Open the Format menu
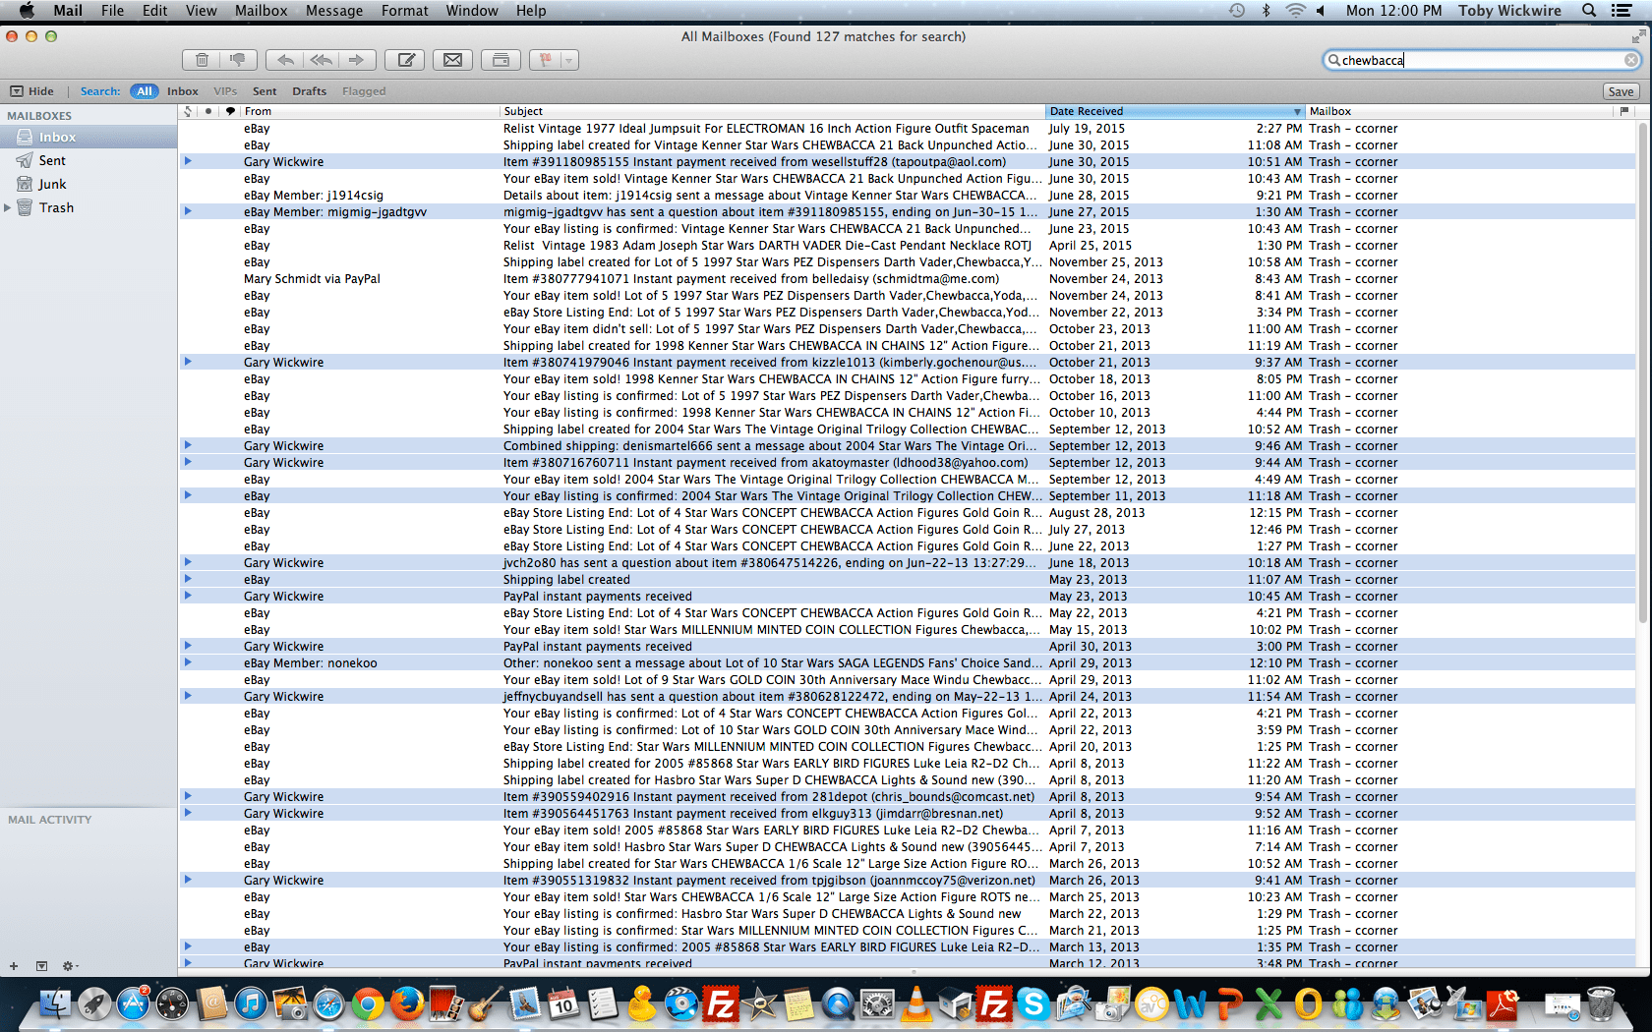Image resolution: width=1652 pixels, height=1032 pixels. (x=405, y=11)
